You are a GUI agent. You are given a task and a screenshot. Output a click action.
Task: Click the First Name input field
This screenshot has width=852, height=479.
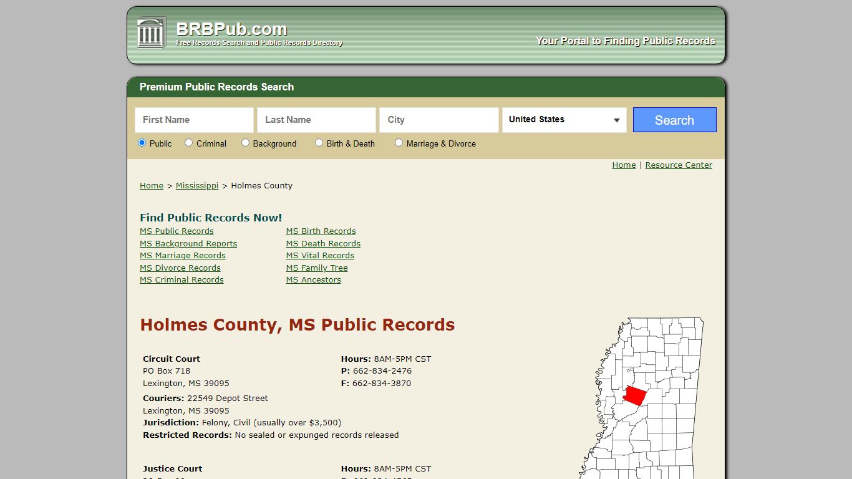coord(194,120)
